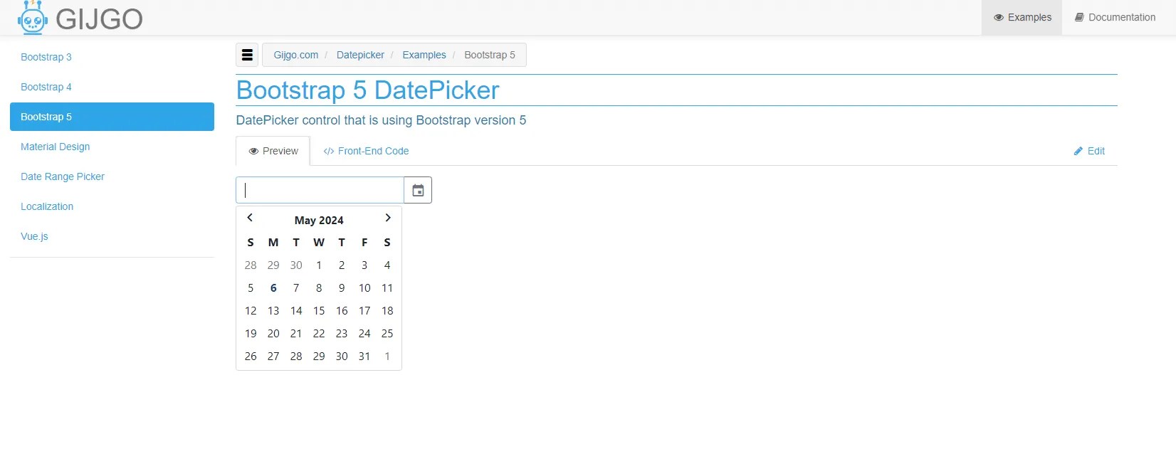Switch to Front-End Code tab

[x=366, y=151]
